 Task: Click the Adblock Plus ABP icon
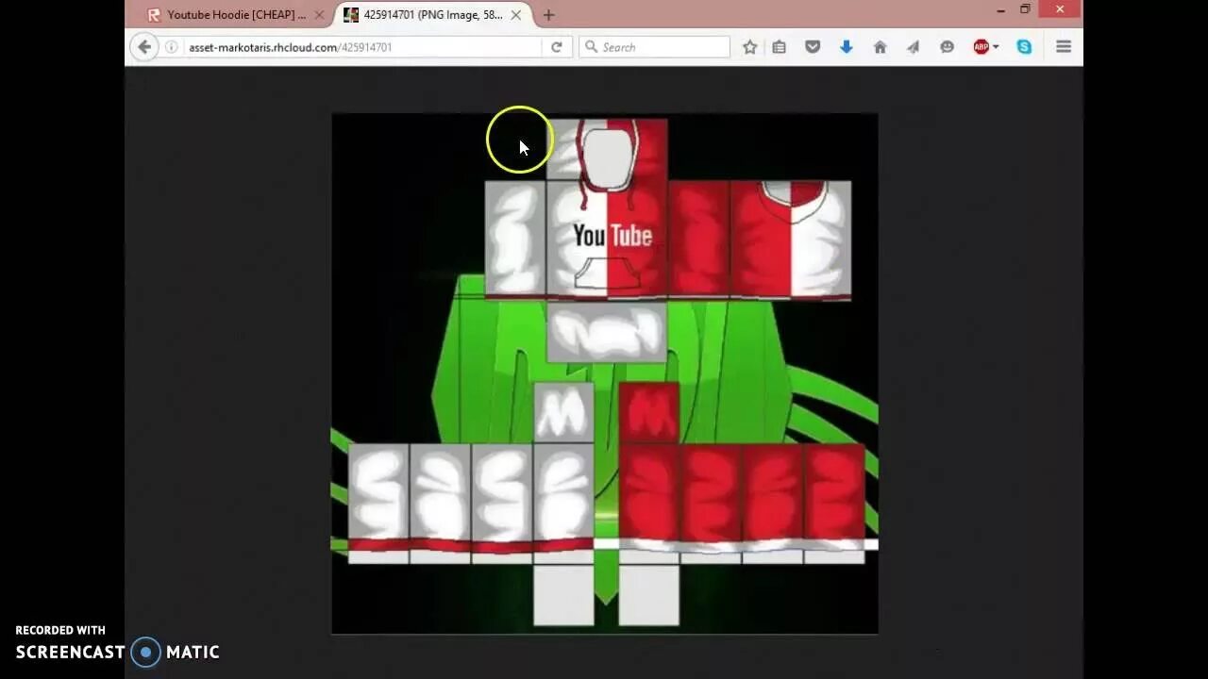pyautogui.click(x=981, y=47)
